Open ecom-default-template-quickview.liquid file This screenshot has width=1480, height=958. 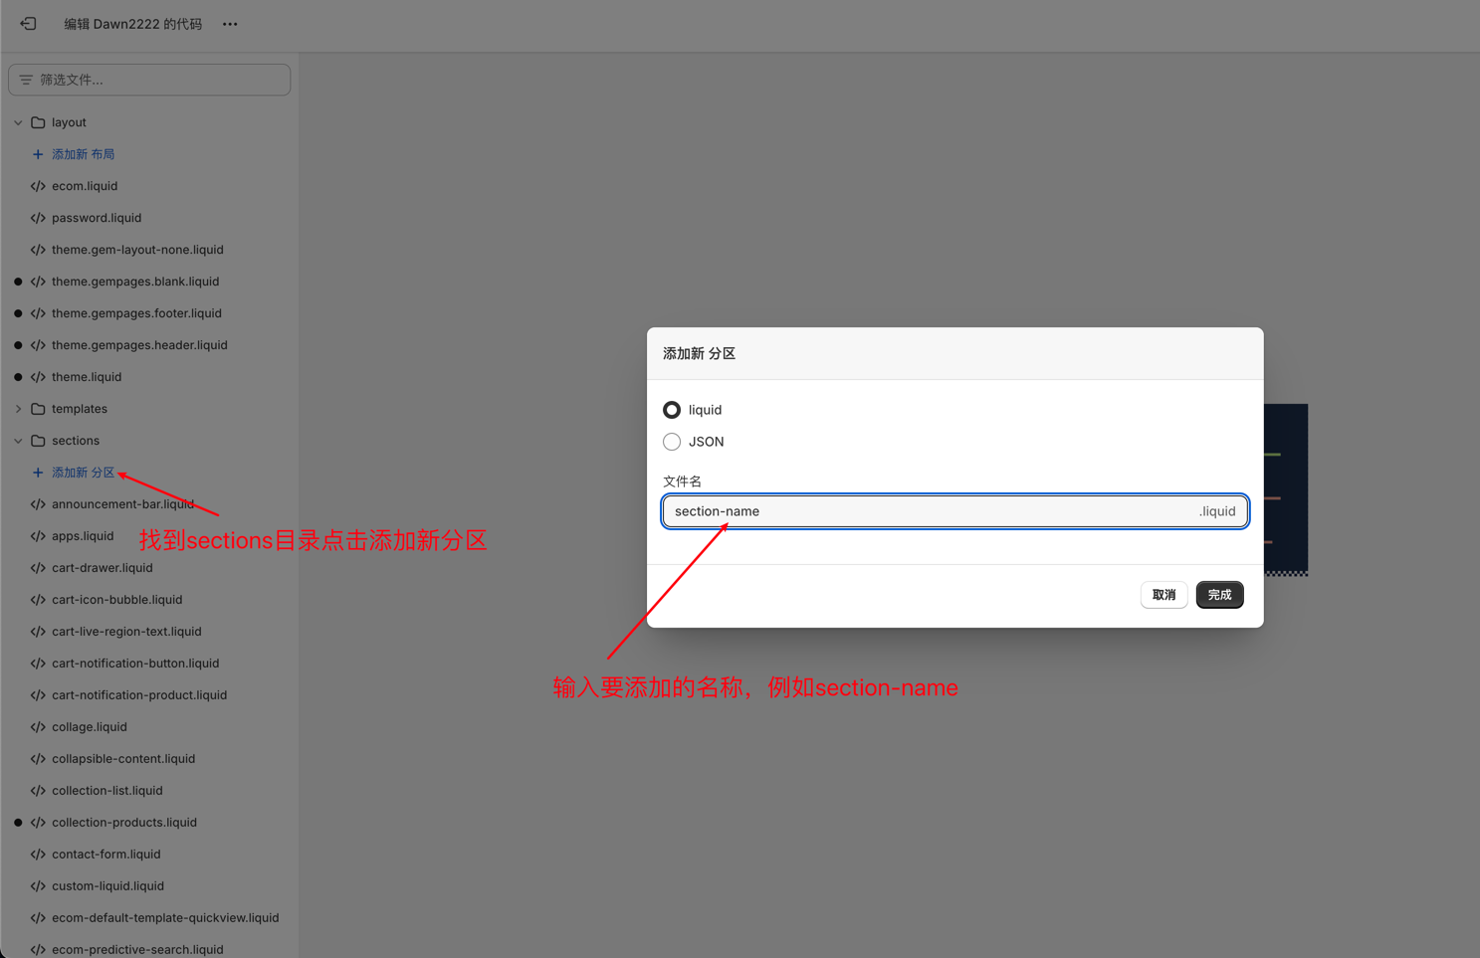pyautogui.click(x=165, y=918)
